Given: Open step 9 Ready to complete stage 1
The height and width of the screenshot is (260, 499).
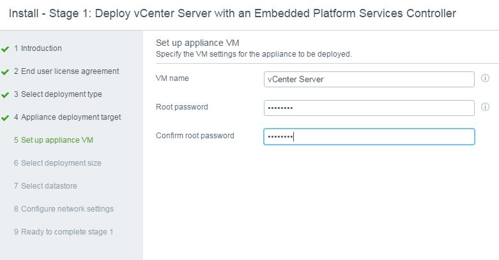Looking at the screenshot, I should coord(64,232).
